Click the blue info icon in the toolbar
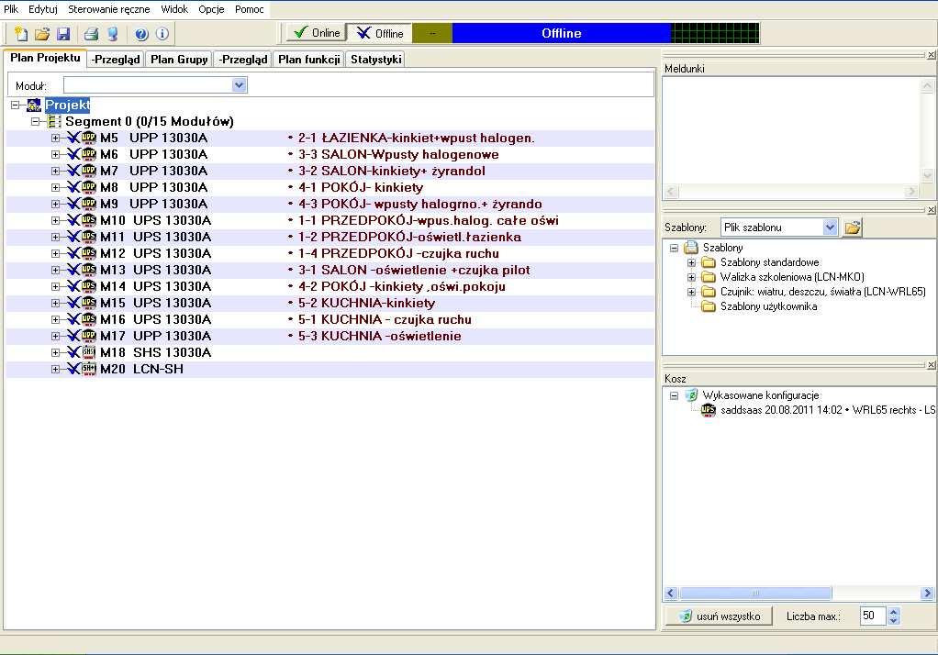This screenshot has width=938, height=655. pos(162,34)
